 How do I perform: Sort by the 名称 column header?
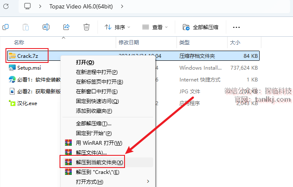click(x=19, y=42)
